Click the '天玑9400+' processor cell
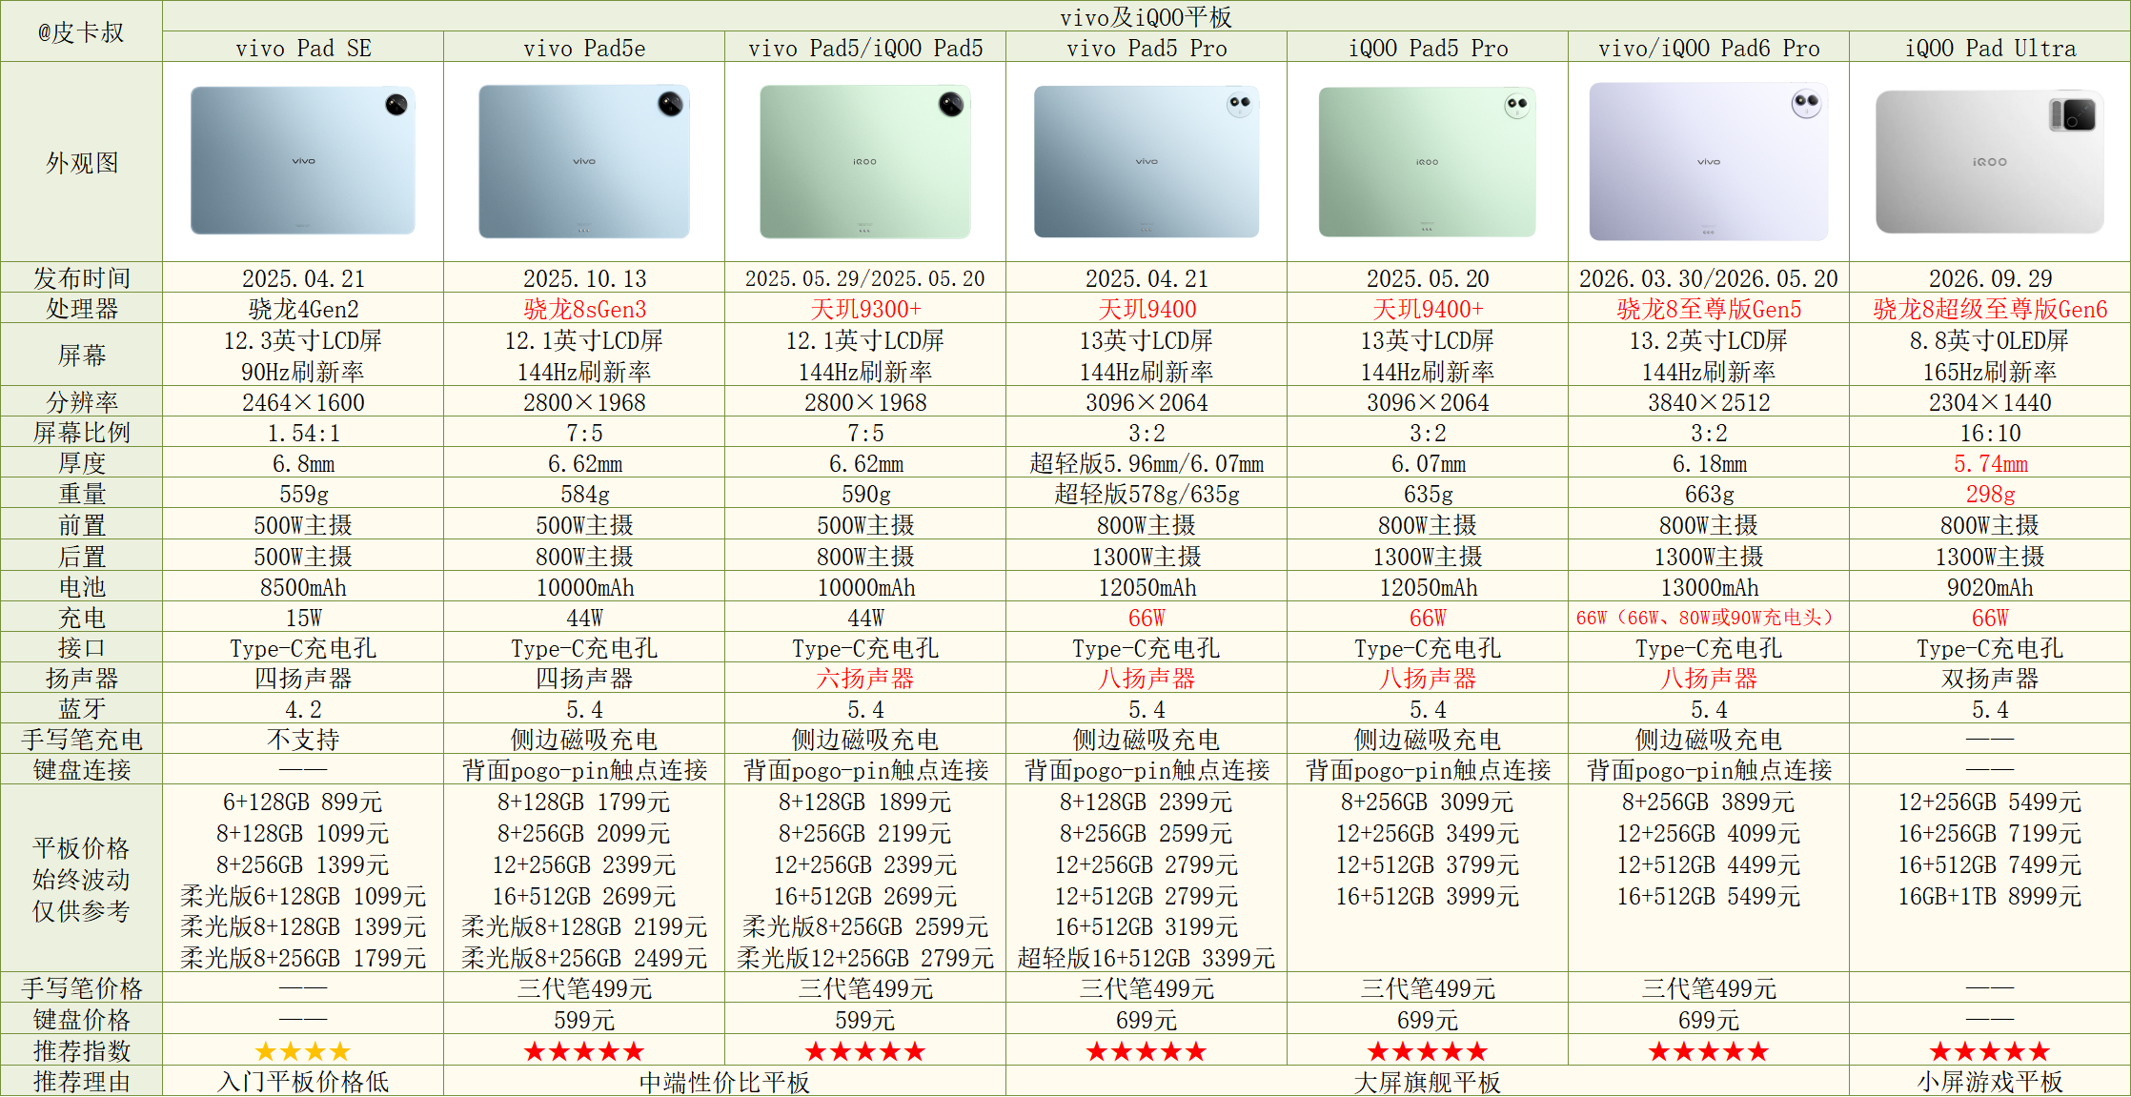Viewport: 2131px width, 1097px height. tap(1428, 309)
